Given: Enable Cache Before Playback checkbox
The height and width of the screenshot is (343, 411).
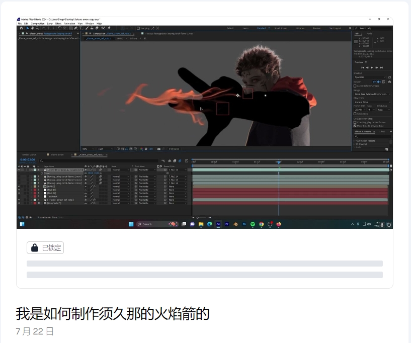Looking at the screenshot, I should (355, 86).
